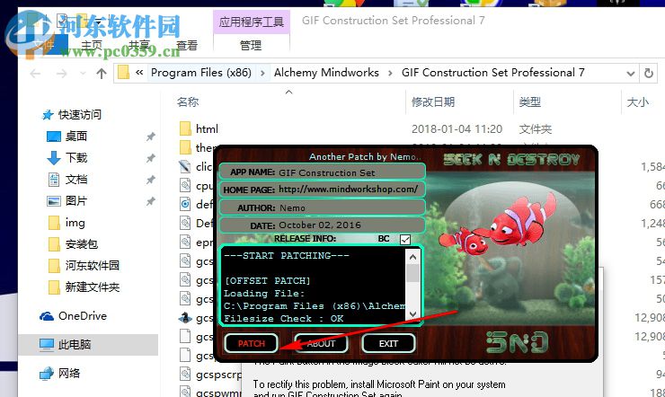The width and height of the screenshot is (665, 397).
Task: Expand hidden breadcrumb path chevrons
Action: (139, 73)
